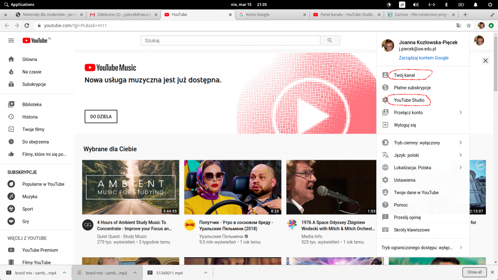Image resolution: width=498 pixels, height=280 pixels.
Task: Open the Muzyka channel
Action: (x=38, y=196)
